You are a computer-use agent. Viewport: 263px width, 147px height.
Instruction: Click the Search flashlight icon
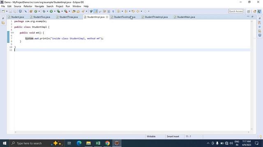point(83,11)
